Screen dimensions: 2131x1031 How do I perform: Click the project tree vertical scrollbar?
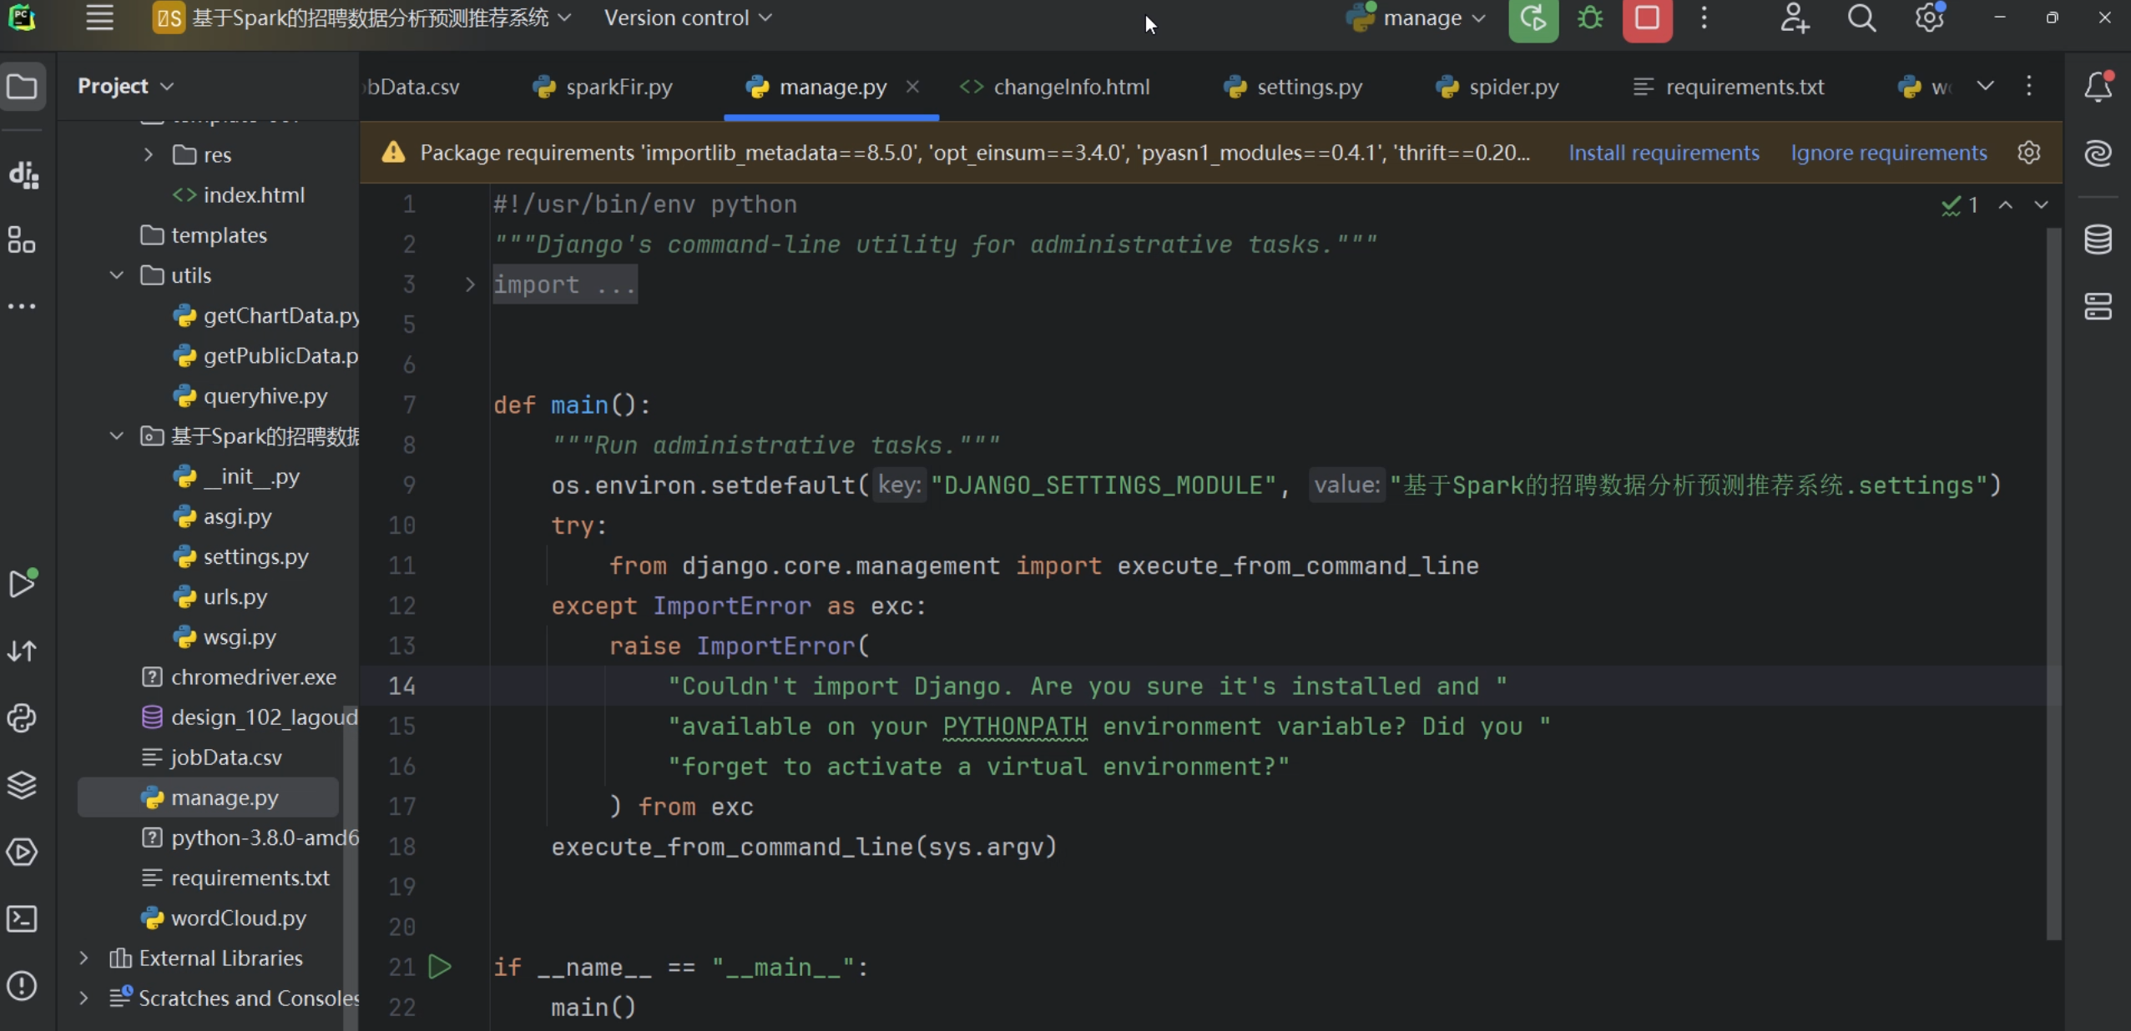point(351,868)
